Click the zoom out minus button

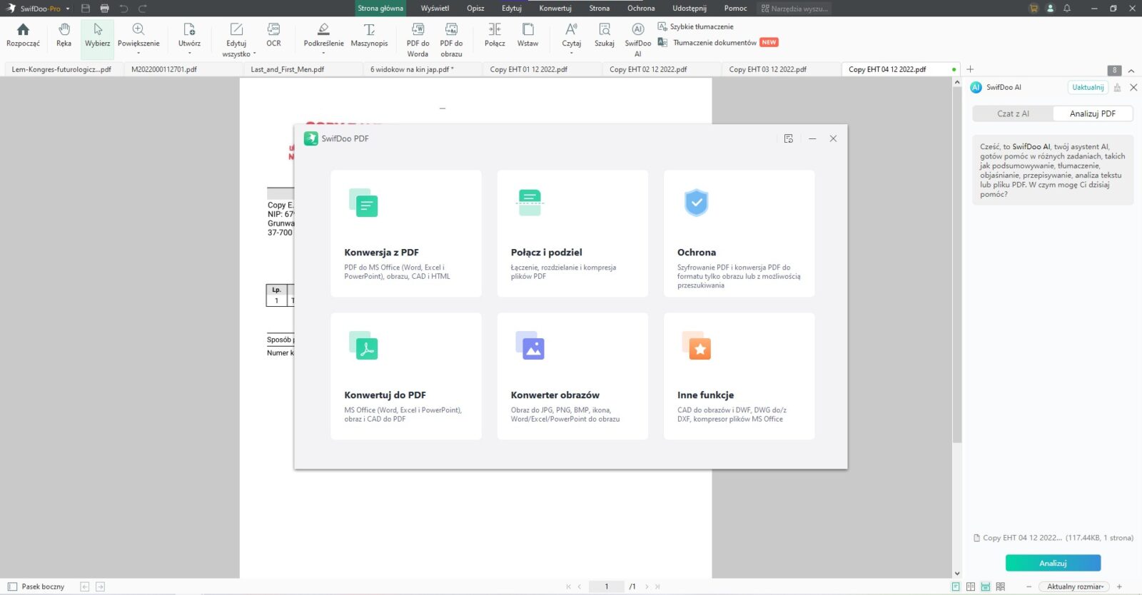tap(1029, 586)
